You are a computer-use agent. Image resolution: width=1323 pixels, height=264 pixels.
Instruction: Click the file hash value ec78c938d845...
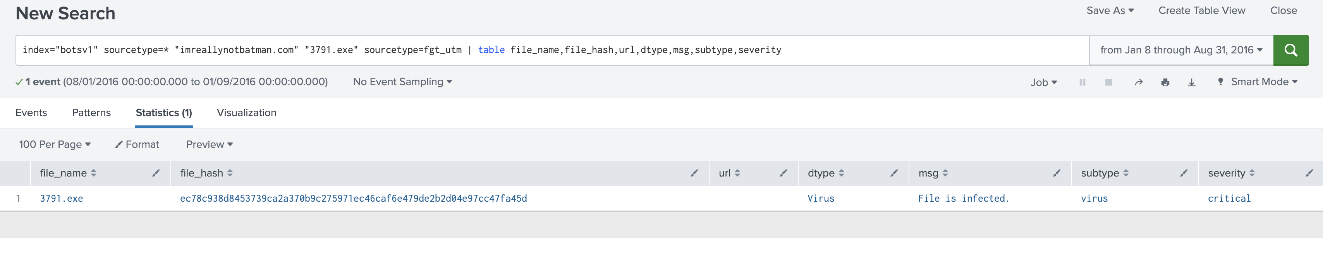(353, 198)
